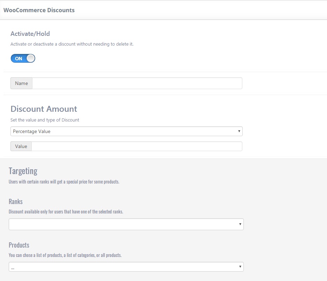Click the arrow icon on the Products select
Image resolution: width=327 pixels, height=281 pixels.
tap(240, 267)
